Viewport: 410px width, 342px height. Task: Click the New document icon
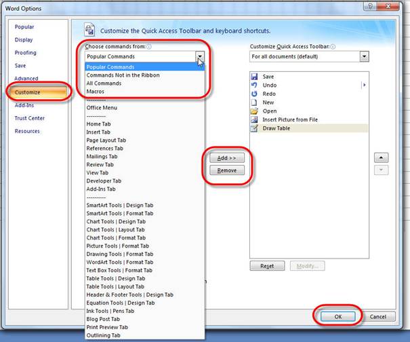tap(254, 102)
